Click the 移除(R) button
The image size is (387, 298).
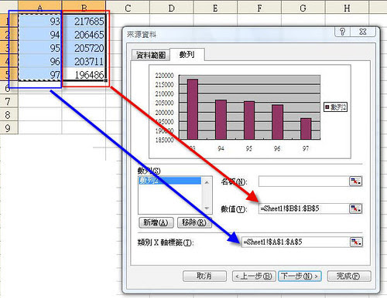pos(194,222)
